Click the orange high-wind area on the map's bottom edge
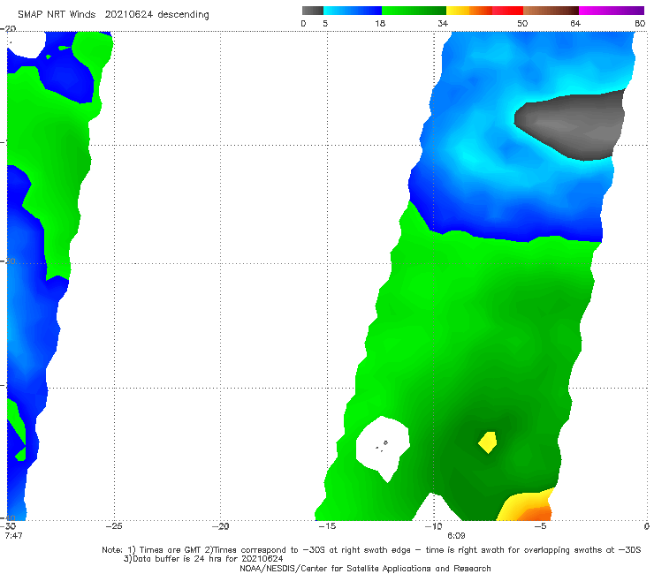 (536, 513)
